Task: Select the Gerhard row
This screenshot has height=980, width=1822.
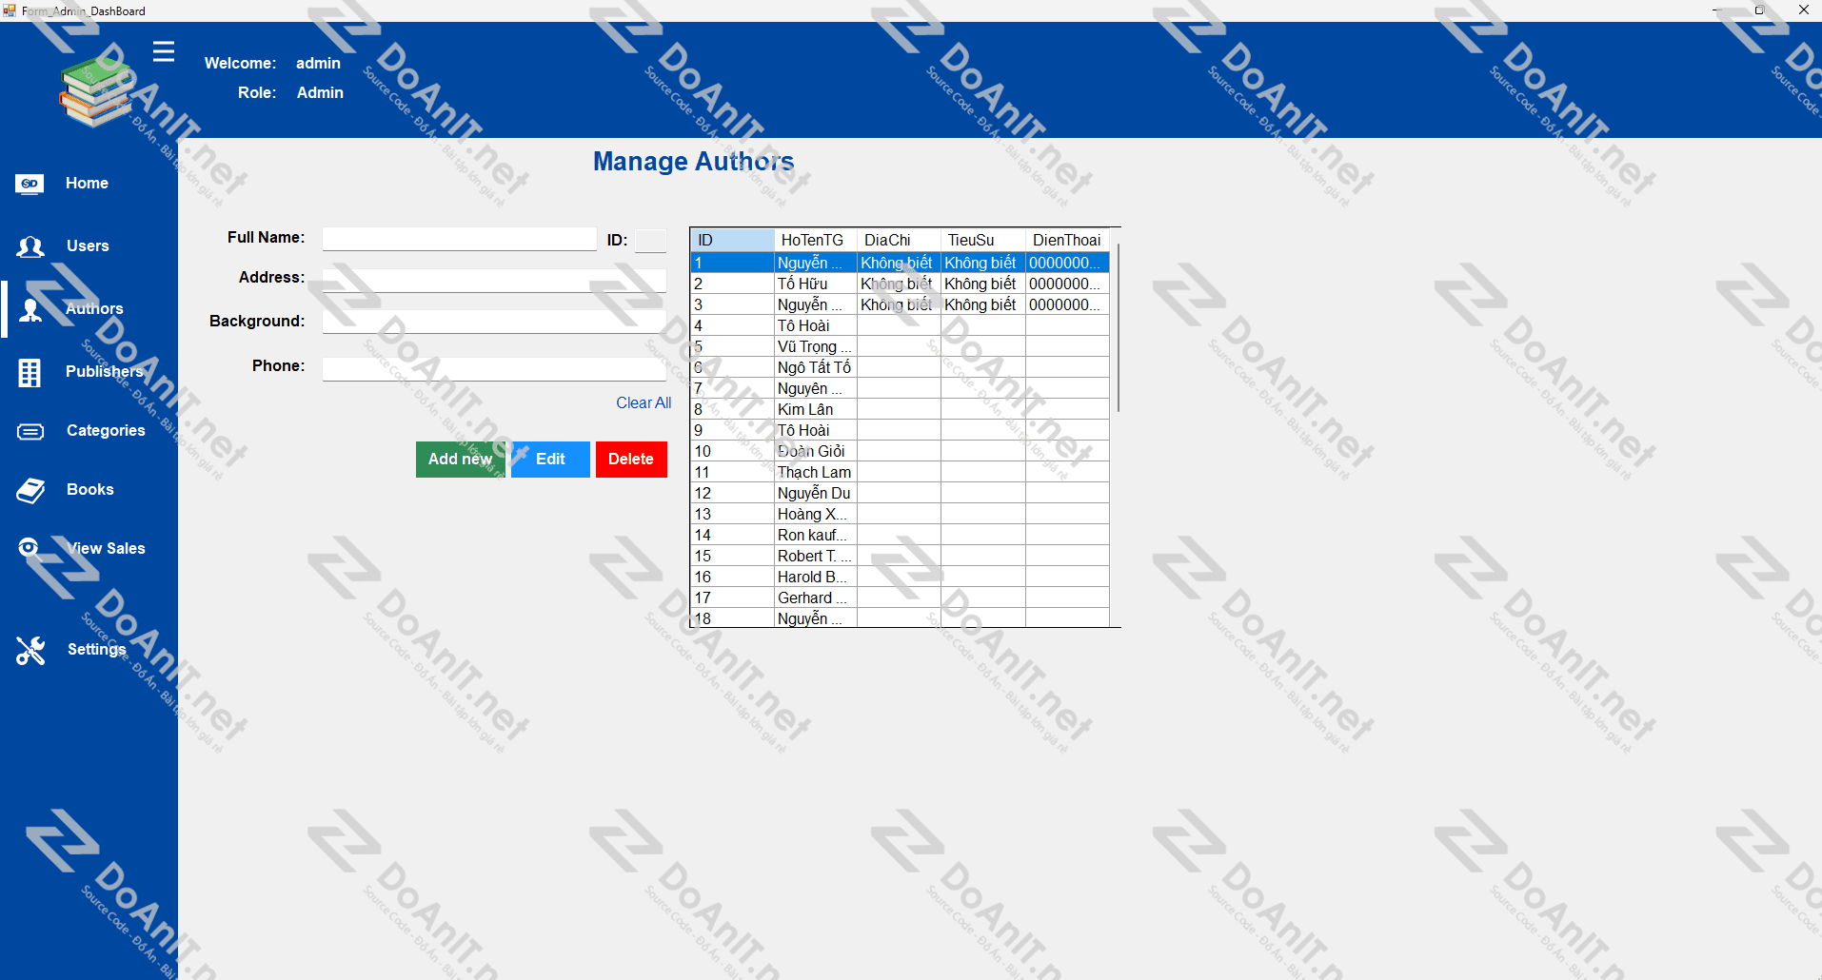Action: [900, 598]
